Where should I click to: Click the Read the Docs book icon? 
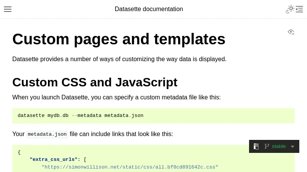pyautogui.click(x=256, y=146)
